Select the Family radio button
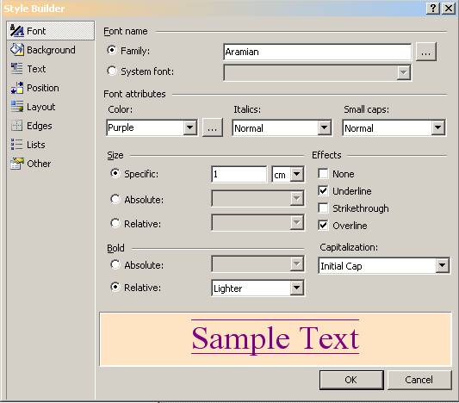The height and width of the screenshot is (403, 459). (x=112, y=50)
